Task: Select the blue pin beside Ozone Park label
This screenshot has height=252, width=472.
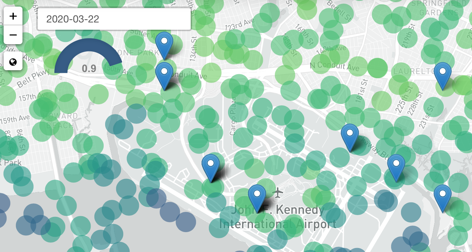Action: tap(164, 46)
